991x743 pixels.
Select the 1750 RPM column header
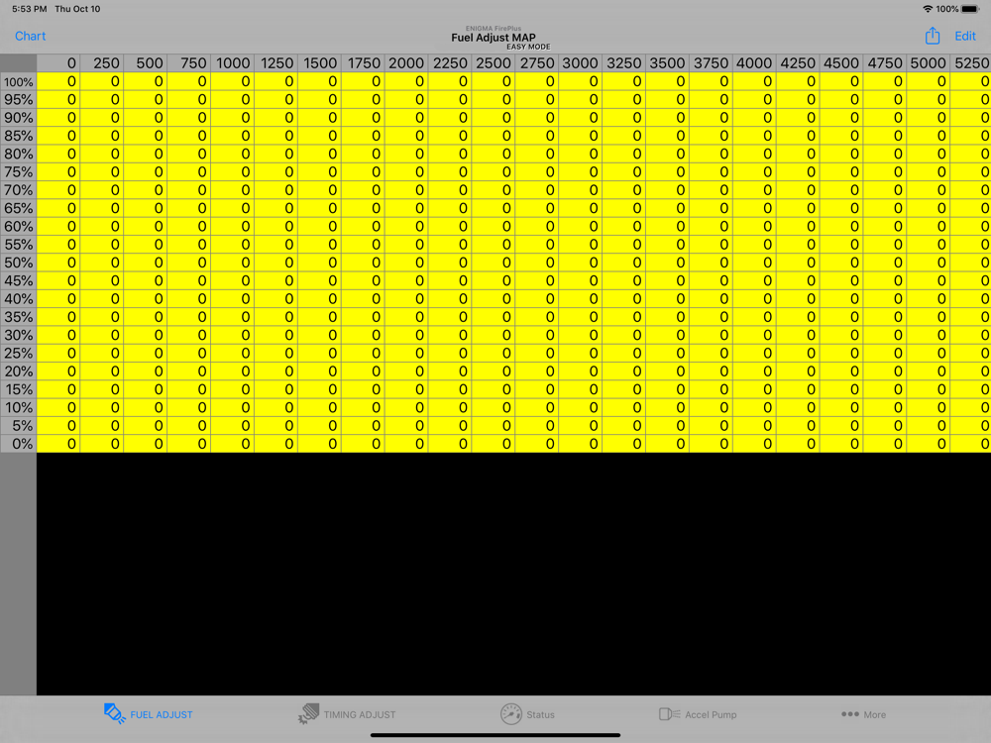(363, 63)
